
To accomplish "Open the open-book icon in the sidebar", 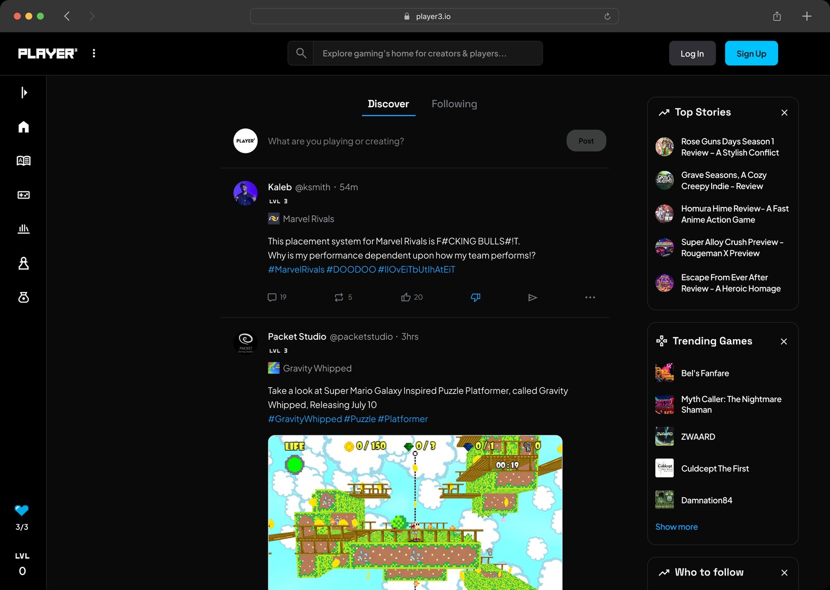I will pyautogui.click(x=23, y=161).
